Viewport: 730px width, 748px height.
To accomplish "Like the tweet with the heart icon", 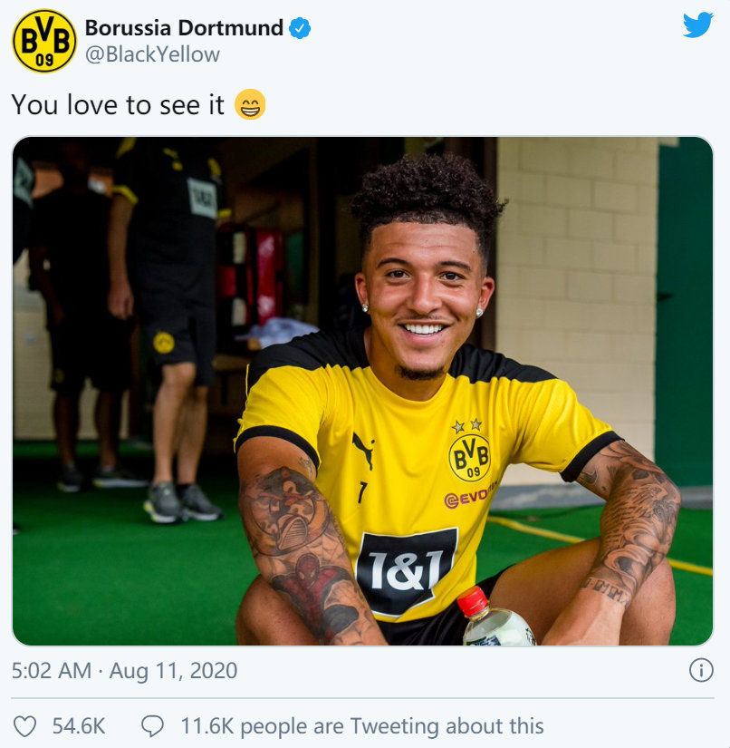I will pos(24,726).
